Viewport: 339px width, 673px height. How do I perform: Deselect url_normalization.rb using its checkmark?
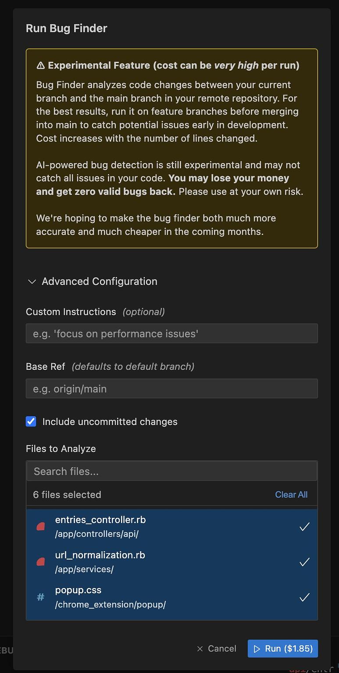pos(304,562)
